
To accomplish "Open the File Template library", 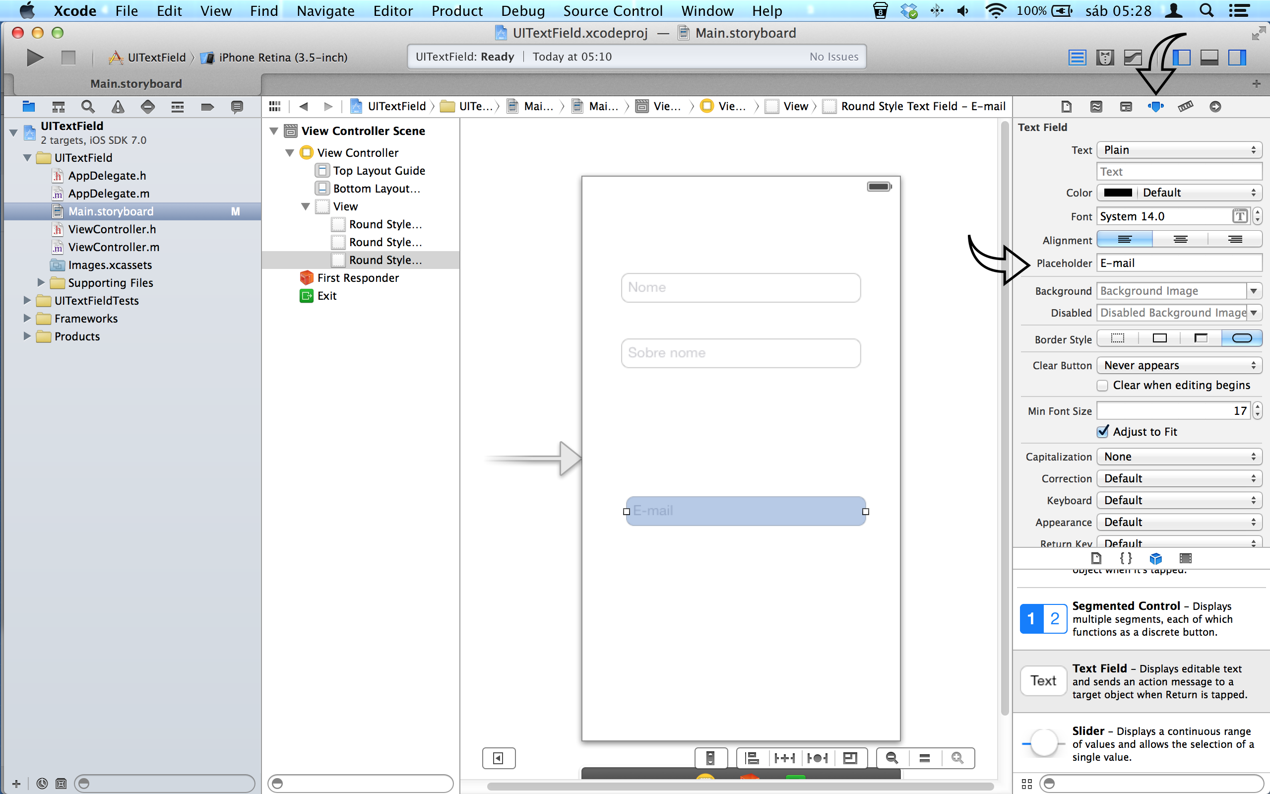I will click(x=1096, y=558).
